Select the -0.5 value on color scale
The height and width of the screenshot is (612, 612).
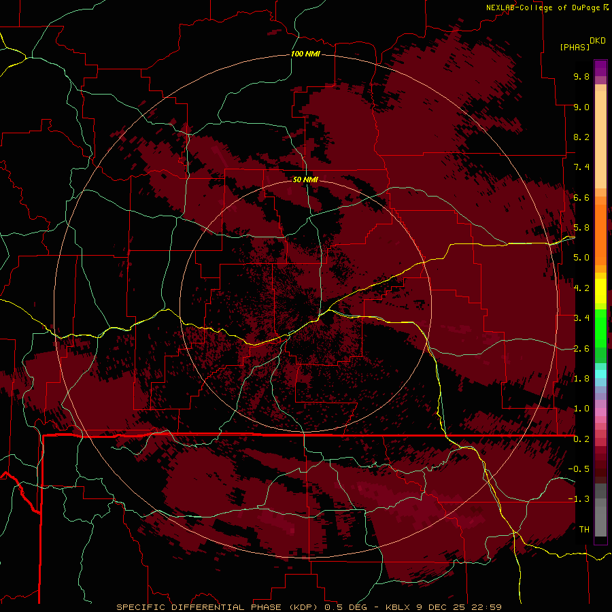pos(579,469)
